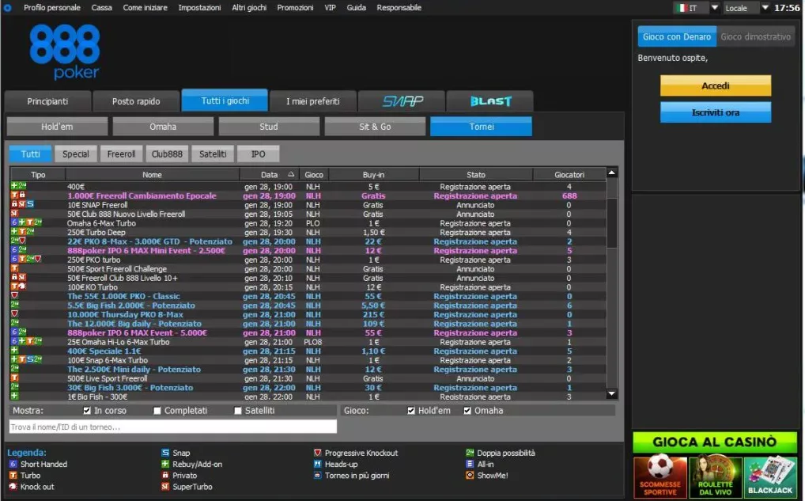Sort by the Nome column header

(x=152, y=175)
